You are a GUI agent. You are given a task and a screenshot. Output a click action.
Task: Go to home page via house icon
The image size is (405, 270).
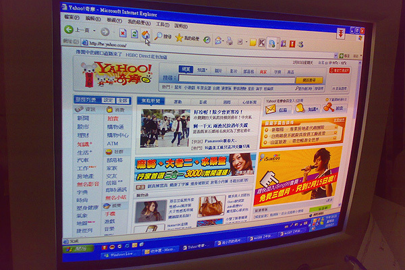coord(146,34)
